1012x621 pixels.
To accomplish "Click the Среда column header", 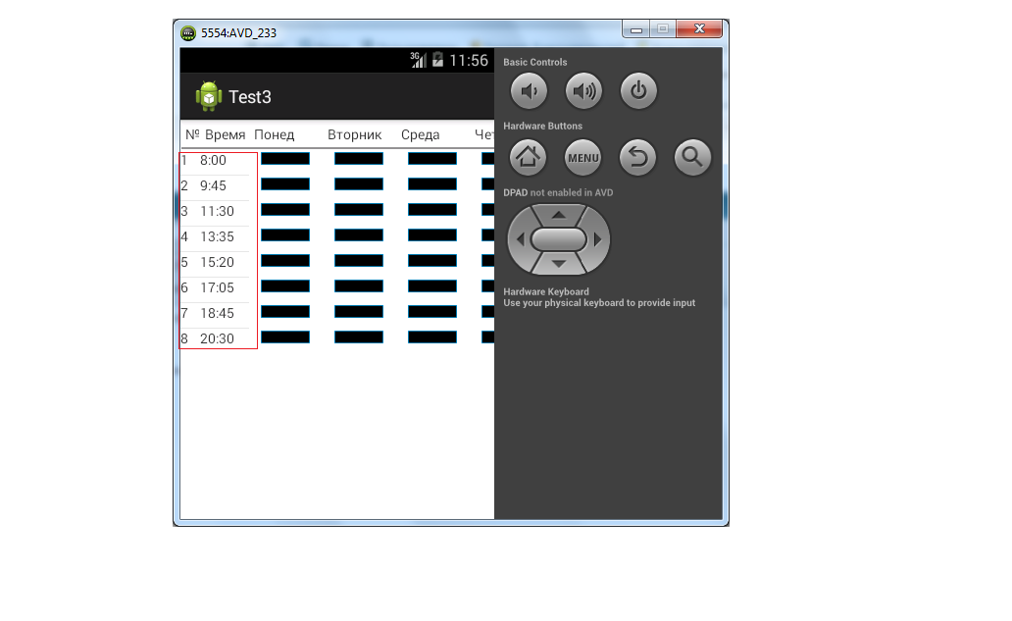I will 420,135.
